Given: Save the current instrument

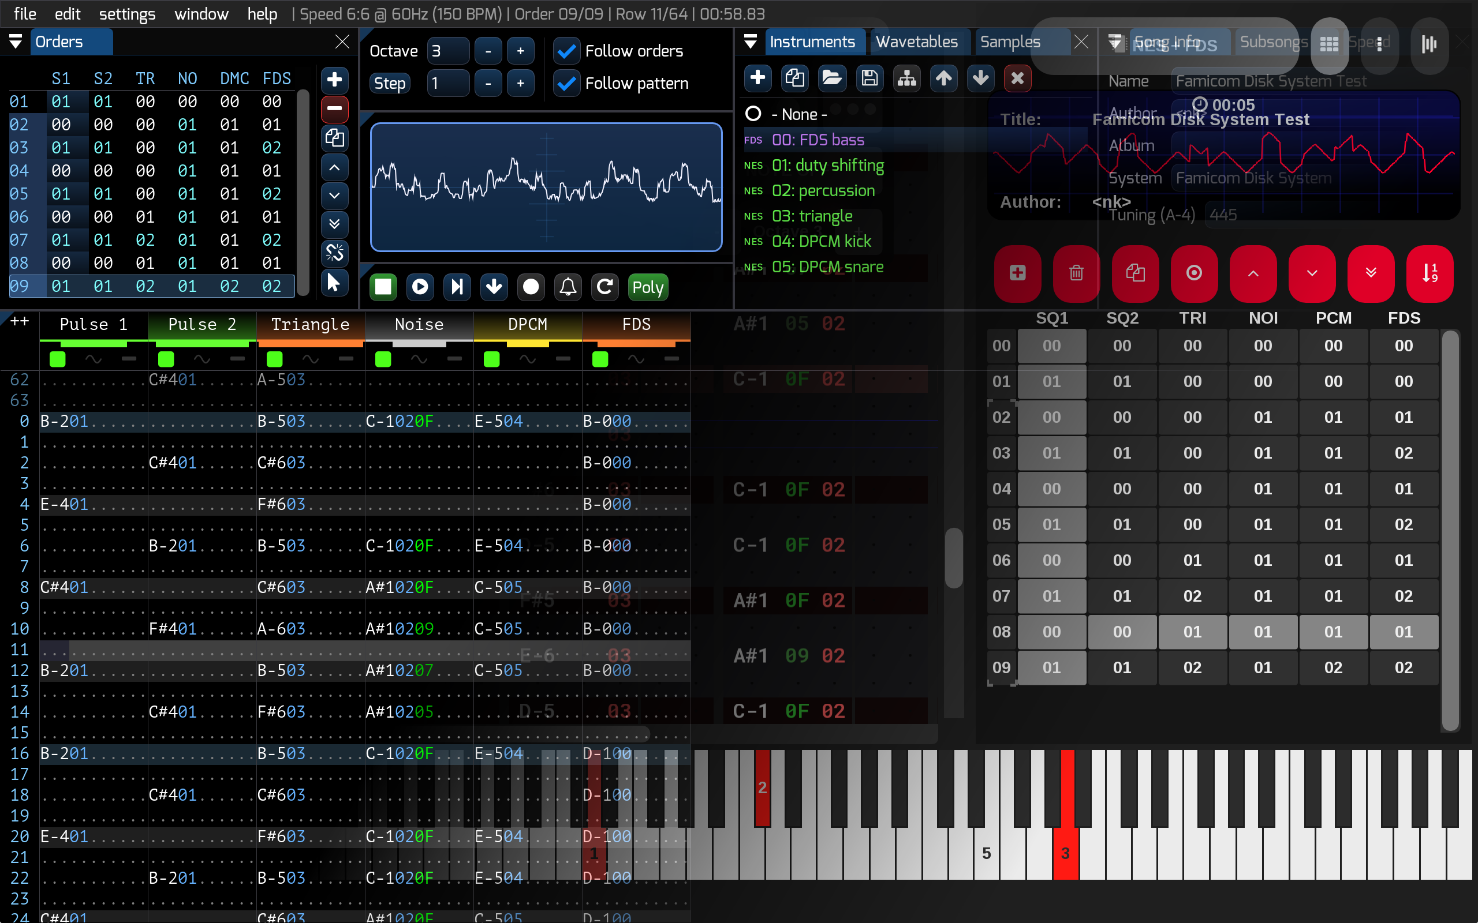Looking at the screenshot, I should click(x=869, y=78).
